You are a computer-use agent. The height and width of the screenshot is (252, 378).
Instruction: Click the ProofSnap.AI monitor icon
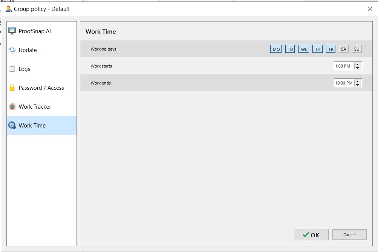tap(12, 31)
